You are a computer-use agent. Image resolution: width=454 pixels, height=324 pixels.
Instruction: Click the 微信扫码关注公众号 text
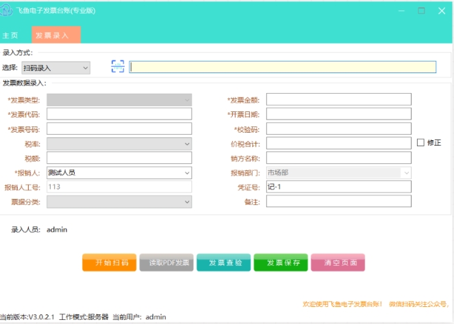[x=418, y=304]
